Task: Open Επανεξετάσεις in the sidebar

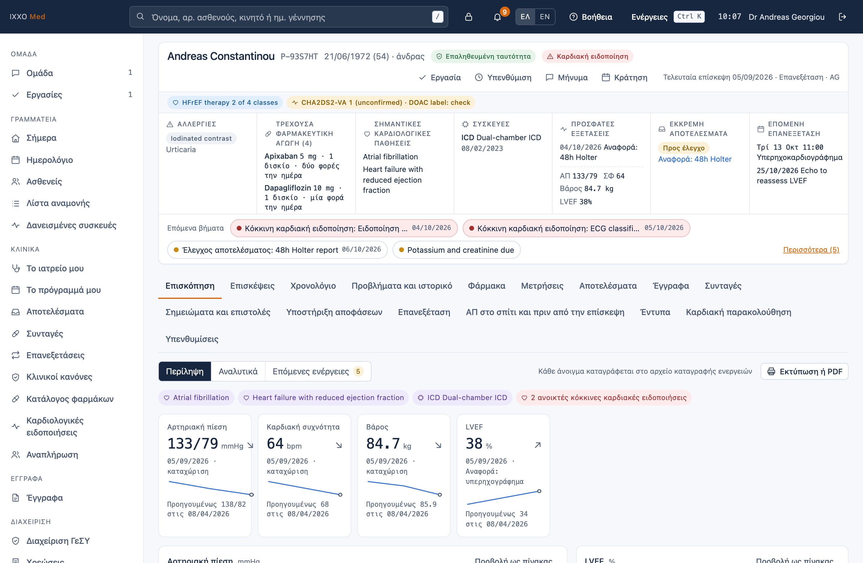Action: (72, 355)
